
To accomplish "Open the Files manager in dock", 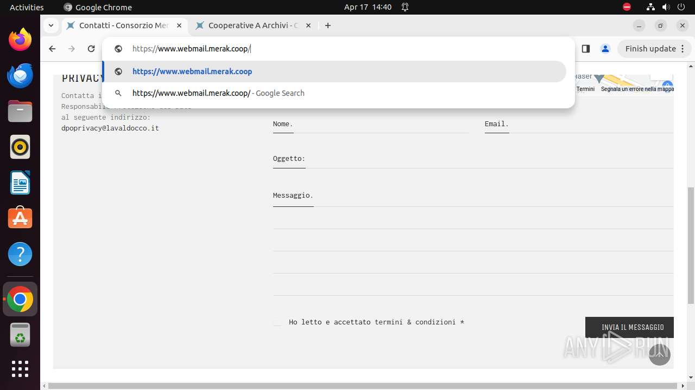I will pyautogui.click(x=20, y=111).
